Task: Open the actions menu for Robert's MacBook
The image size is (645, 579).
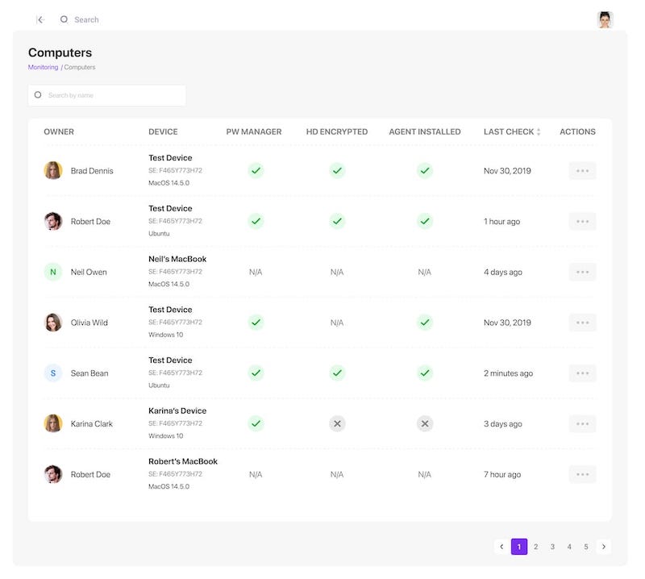Action: [x=582, y=473]
